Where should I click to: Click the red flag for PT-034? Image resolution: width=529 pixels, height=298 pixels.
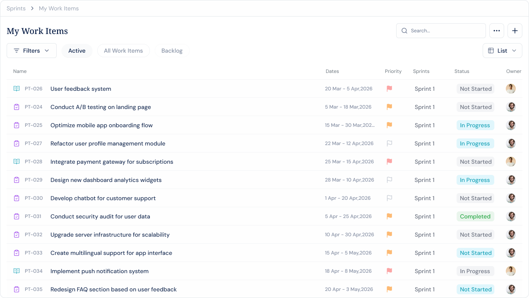389,271
